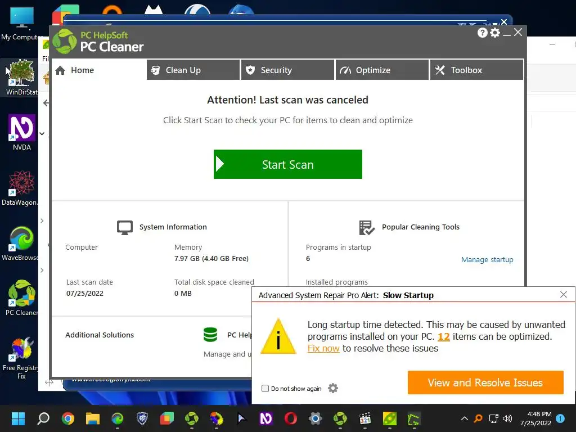Viewport: 576px width, 432px height.
Task: Click the Manage startup link
Action: tap(487, 260)
